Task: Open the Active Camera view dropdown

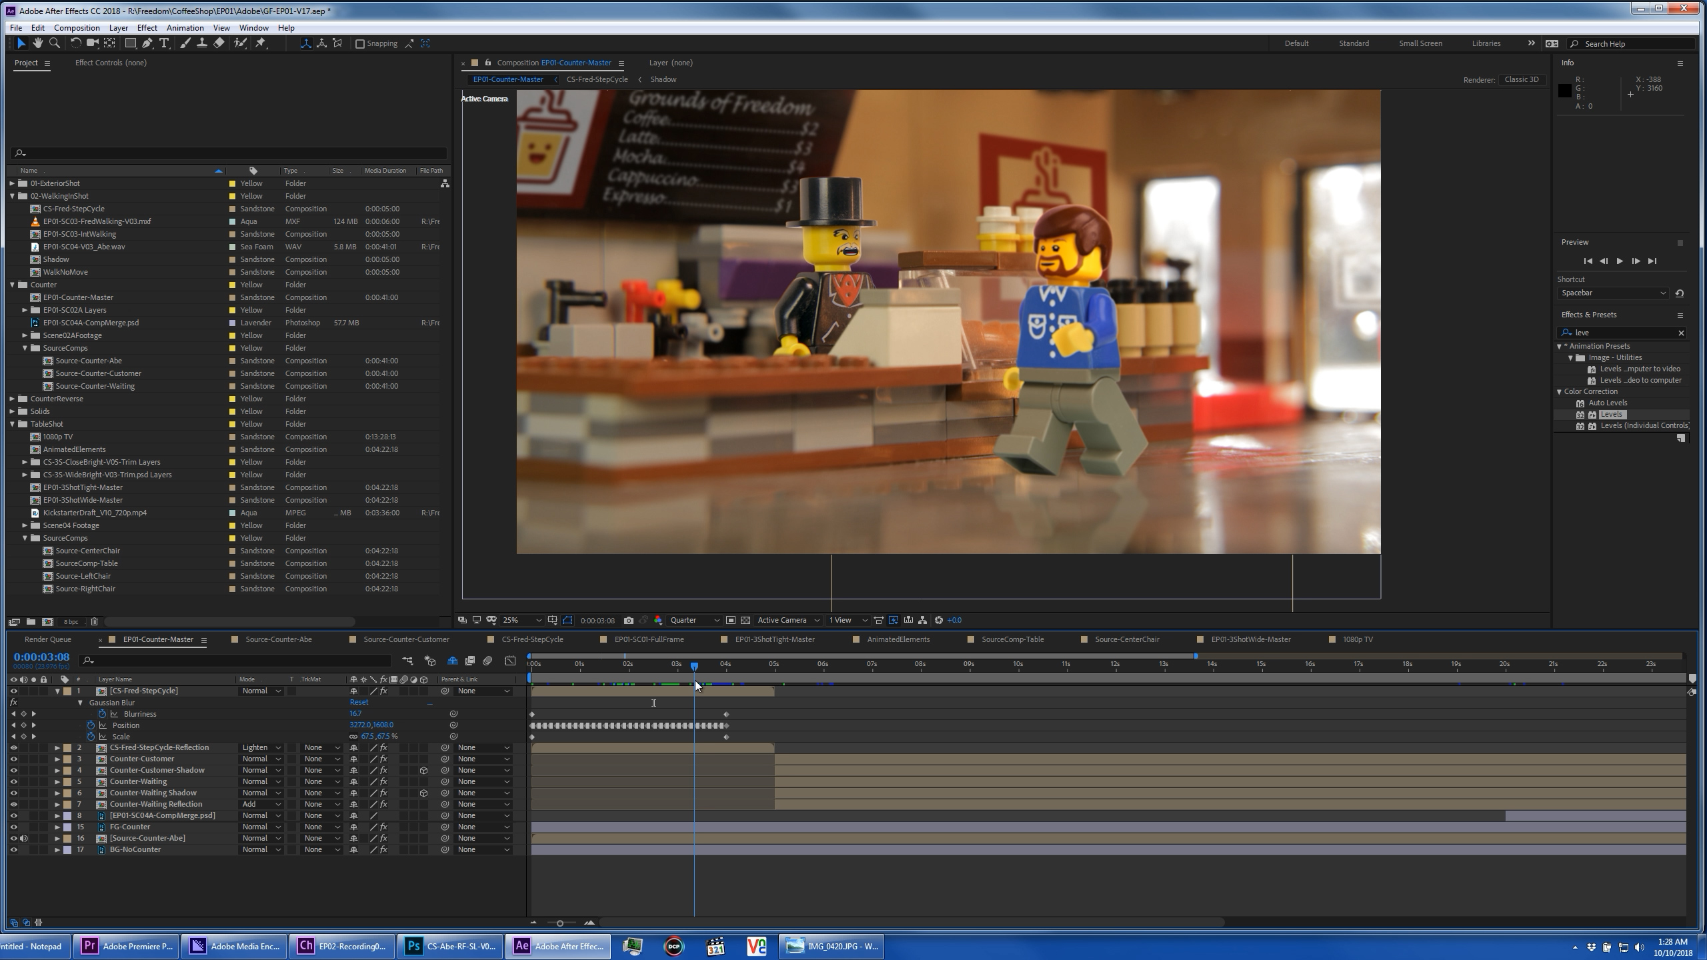Action: point(788,620)
